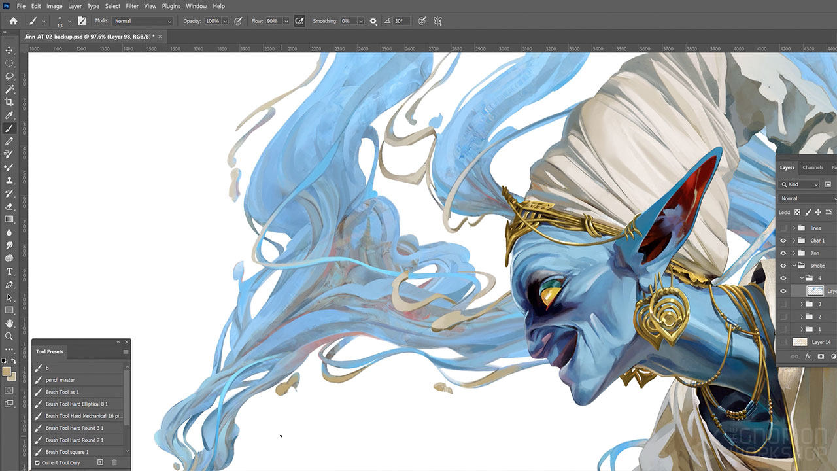The width and height of the screenshot is (837, 471).
Task: Open the Tool Presets panel menu
Action: [126, 352]
